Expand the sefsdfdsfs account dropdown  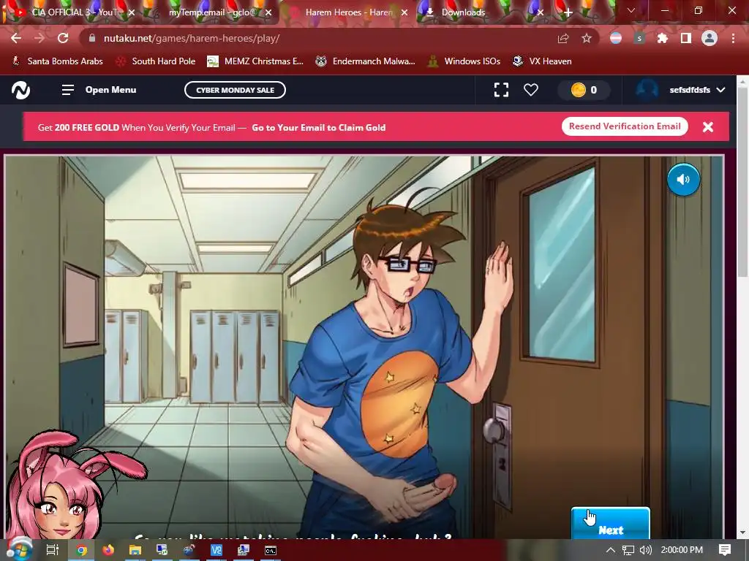click(681, 90)
